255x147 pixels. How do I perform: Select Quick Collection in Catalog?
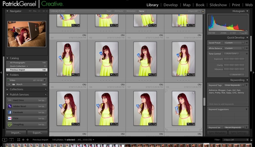[x=27, y=66]
